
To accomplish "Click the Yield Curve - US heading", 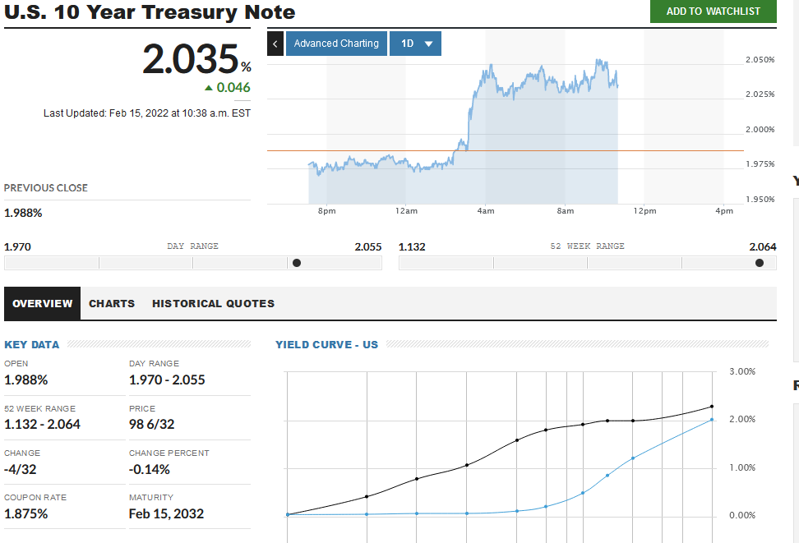I will coord(326,345).
